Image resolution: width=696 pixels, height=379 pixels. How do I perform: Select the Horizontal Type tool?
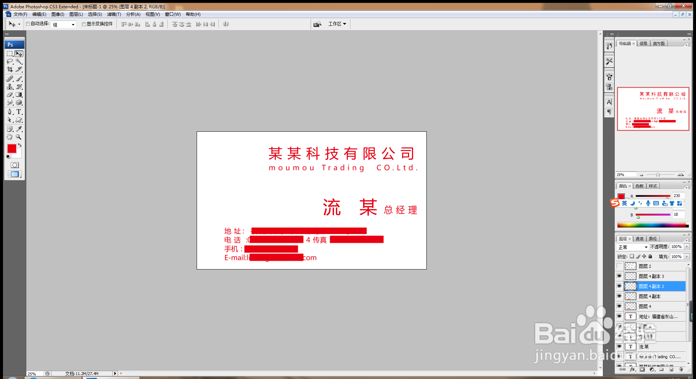pos(19,112)
